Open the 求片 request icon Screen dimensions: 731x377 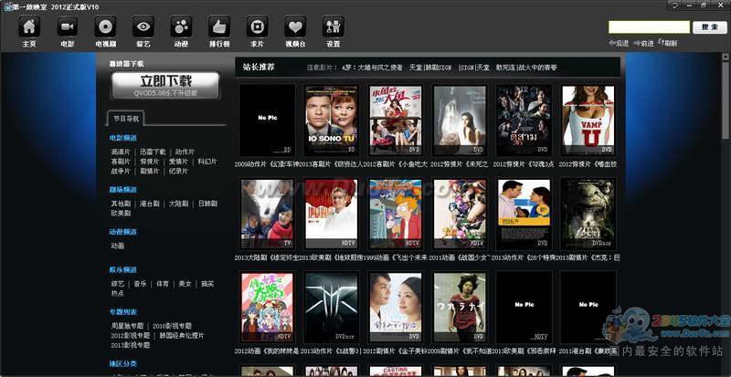258,26
